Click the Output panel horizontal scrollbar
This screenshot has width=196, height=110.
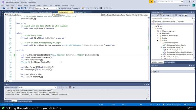tap(32, 99)
